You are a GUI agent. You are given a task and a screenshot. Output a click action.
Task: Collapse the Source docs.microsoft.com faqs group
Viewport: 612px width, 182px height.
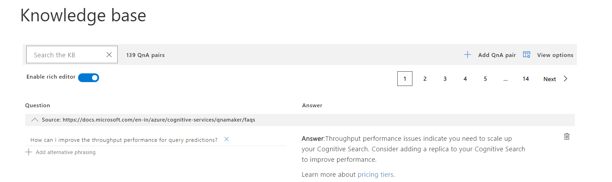35,120
